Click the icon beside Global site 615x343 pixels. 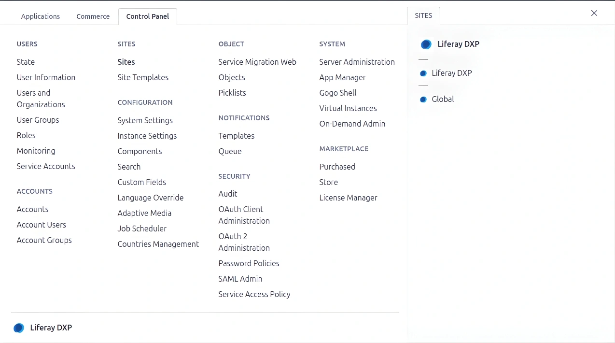423,100
